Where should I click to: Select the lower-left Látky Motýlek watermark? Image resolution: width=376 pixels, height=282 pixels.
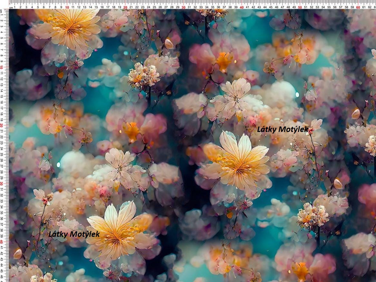[74, 234]
